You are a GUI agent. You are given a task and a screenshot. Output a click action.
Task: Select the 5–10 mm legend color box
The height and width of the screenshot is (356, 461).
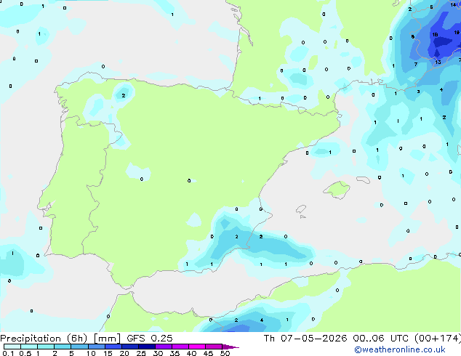pos(79,347)
